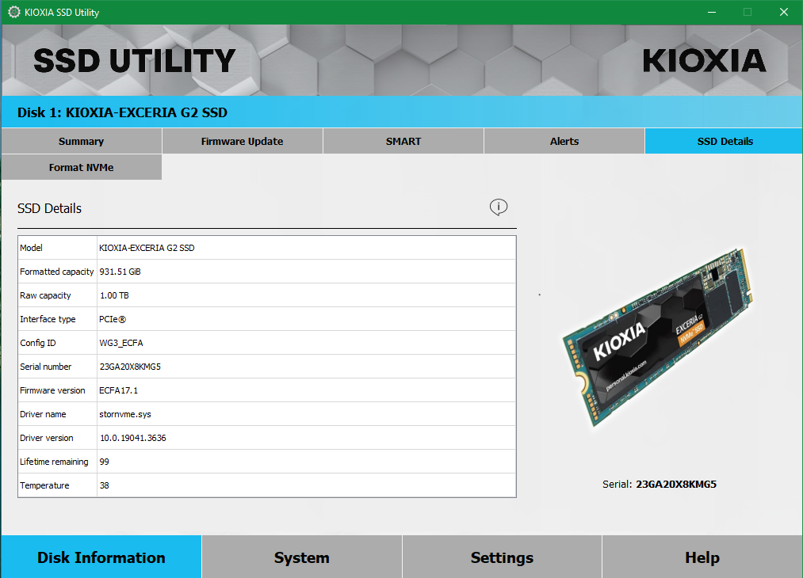Click the Config ID row label

(x=38, y=343)
